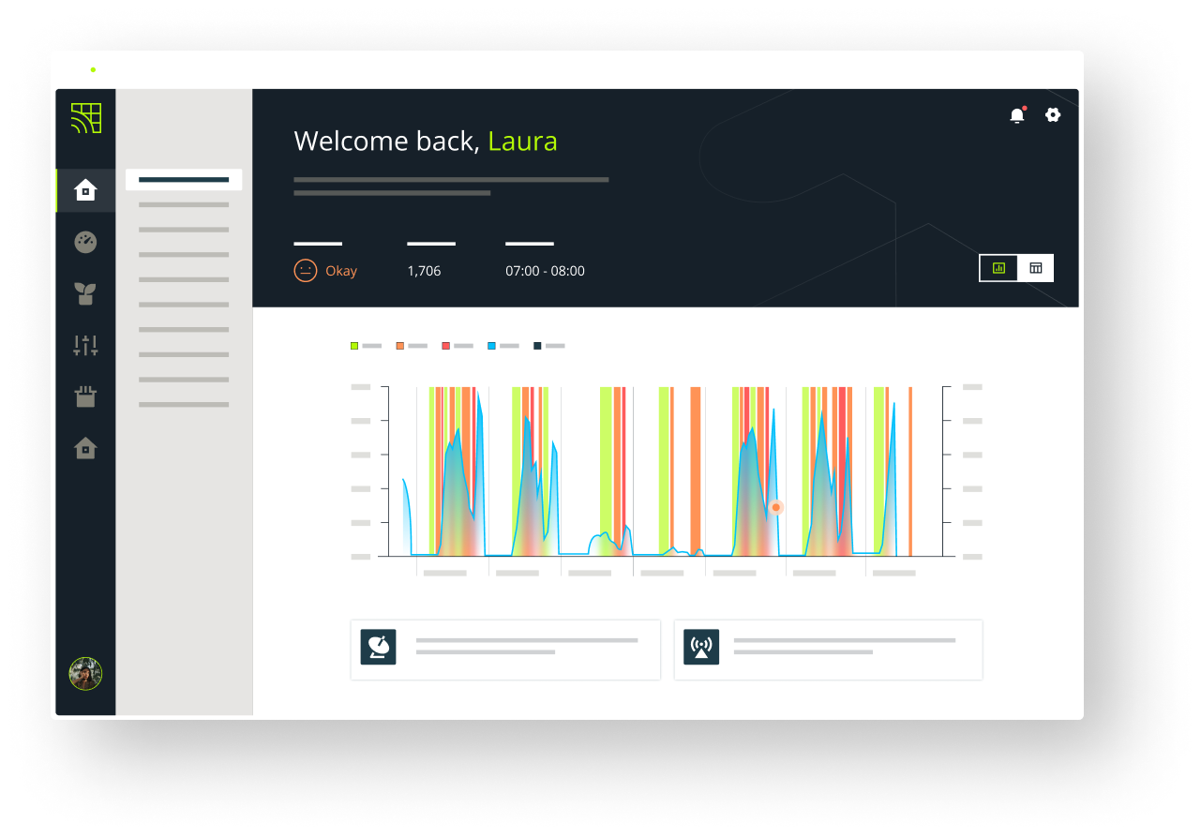This screenshot has width=1201, height=837.
Task: Open the sliders controls sidebar icon
Action: [x=85, y=345]
